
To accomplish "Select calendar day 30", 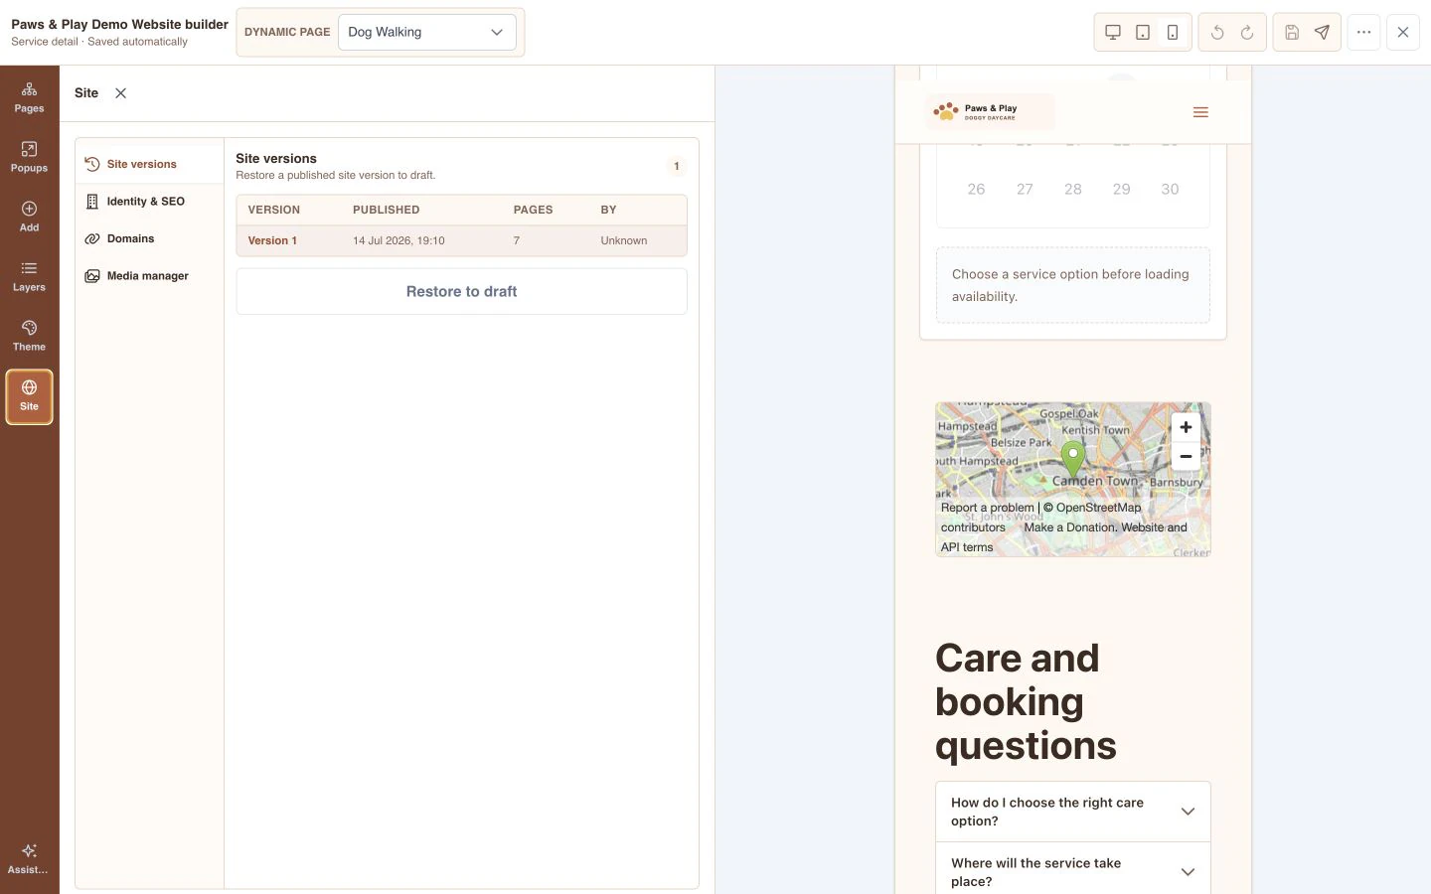I will click(x=1170, y=189).
